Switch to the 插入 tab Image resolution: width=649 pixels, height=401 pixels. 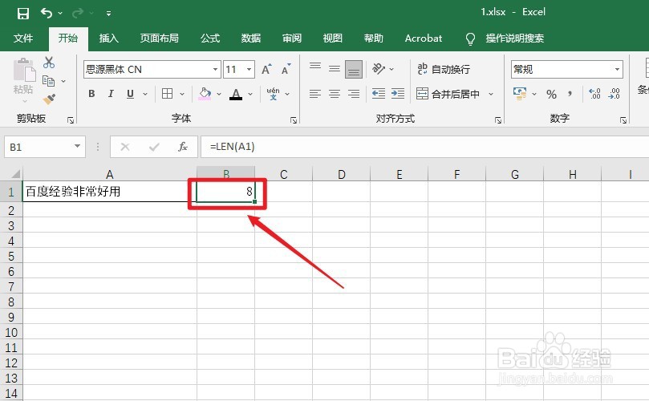(109, 38)
